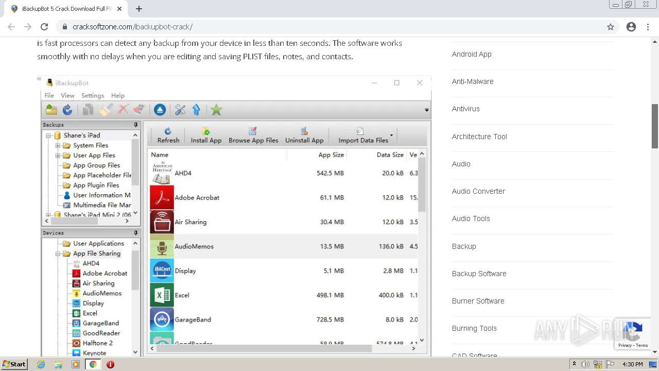Click the Windows Start button
This screenshot has height=371, width=659.
[14, 364]
